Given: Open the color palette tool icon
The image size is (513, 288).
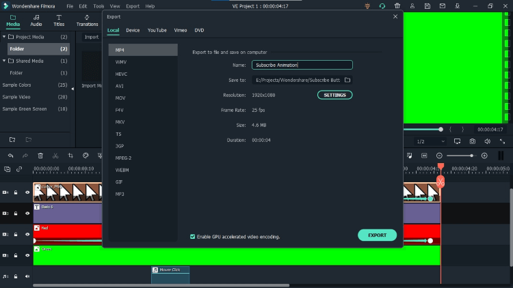Looking at the screenshot, I should pyautogui.click(x=85, y=156).
